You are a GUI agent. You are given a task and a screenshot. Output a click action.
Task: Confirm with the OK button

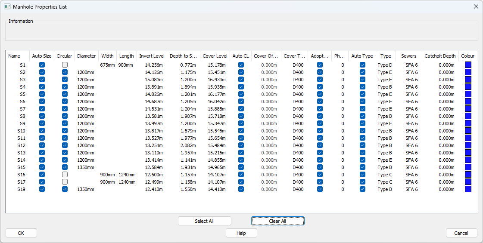pyautogui.click(x=21, y=233)
